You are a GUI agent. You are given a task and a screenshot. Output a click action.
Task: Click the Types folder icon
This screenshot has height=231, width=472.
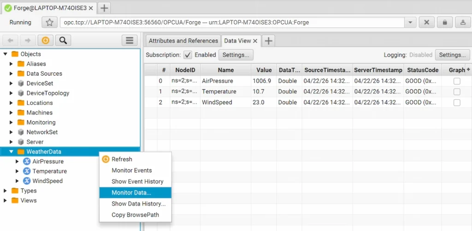[15, 190]
